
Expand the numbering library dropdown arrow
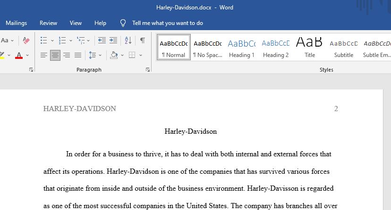[71, 40]
